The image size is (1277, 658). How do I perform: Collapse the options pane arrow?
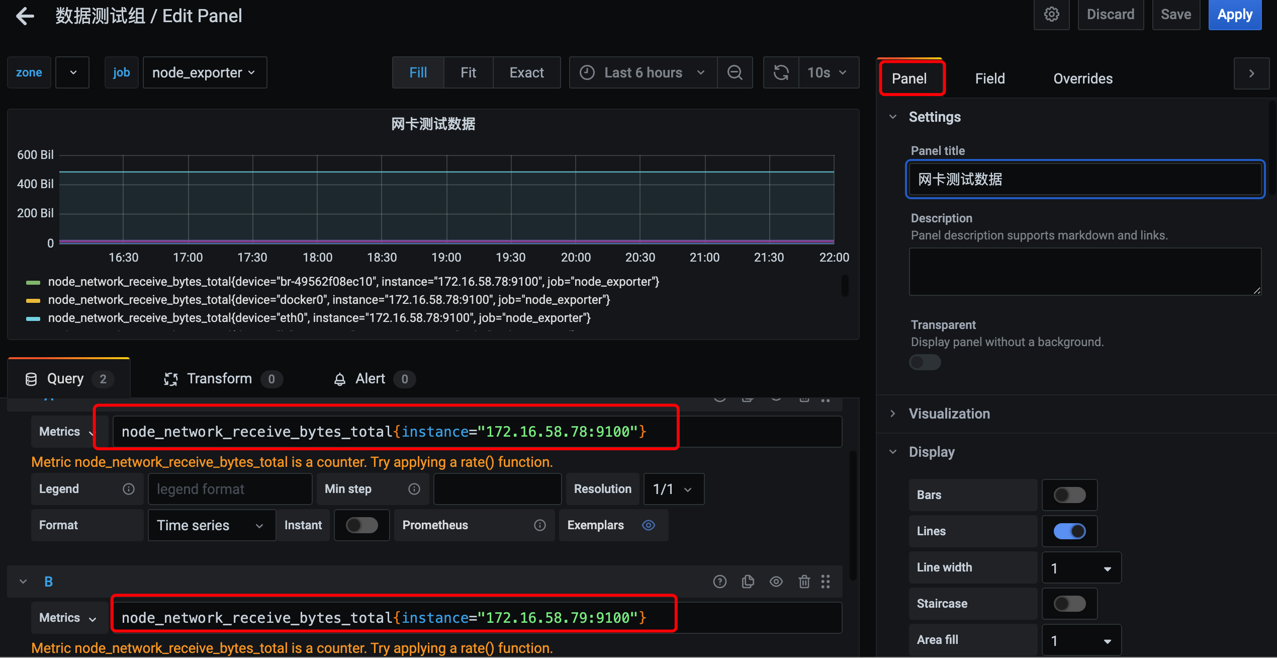pyautogui.click(x=1252, y=73)
